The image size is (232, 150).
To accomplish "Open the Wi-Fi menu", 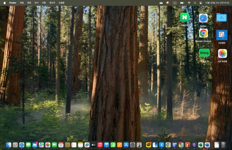I will tap(189, 3).
